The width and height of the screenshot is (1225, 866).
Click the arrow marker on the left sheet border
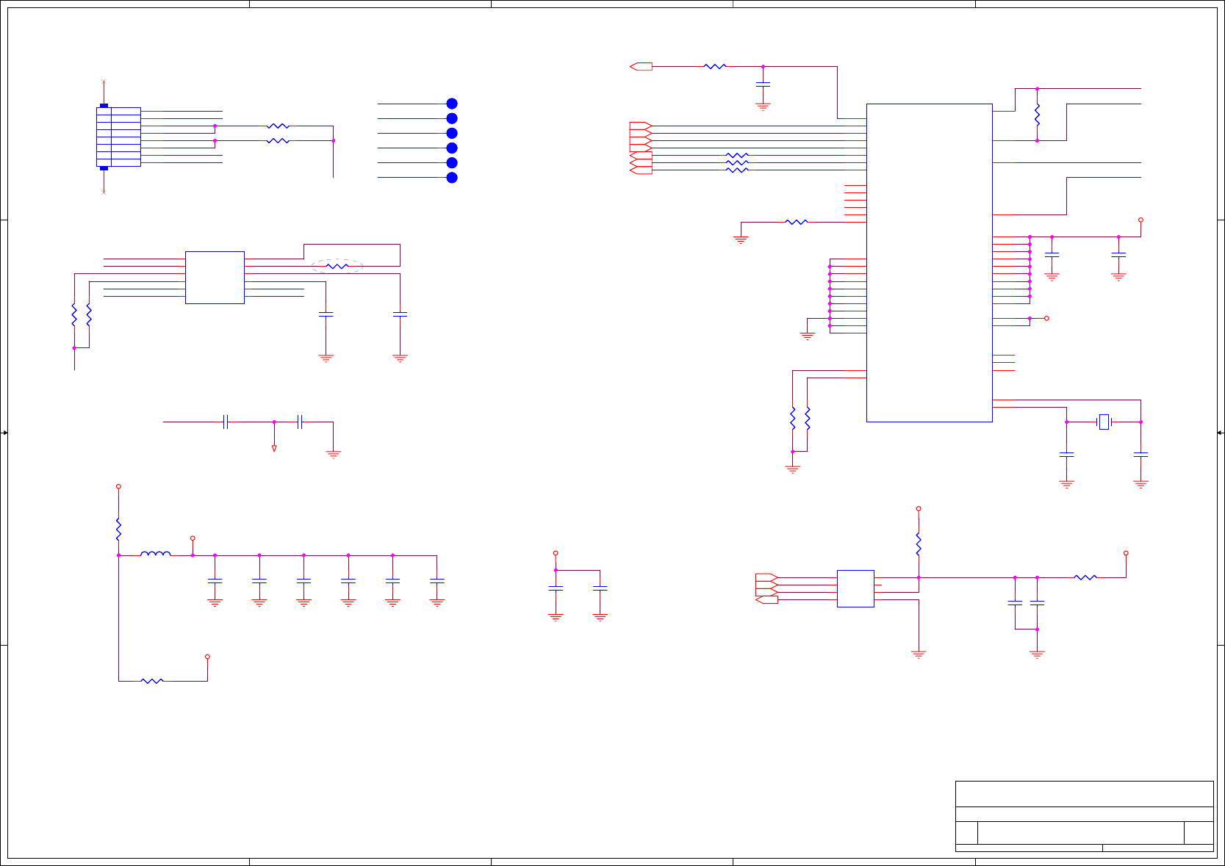point(4,433)
